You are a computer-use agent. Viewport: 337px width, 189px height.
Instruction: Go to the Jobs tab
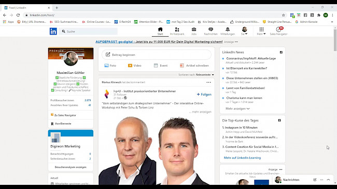click(194, 31)
